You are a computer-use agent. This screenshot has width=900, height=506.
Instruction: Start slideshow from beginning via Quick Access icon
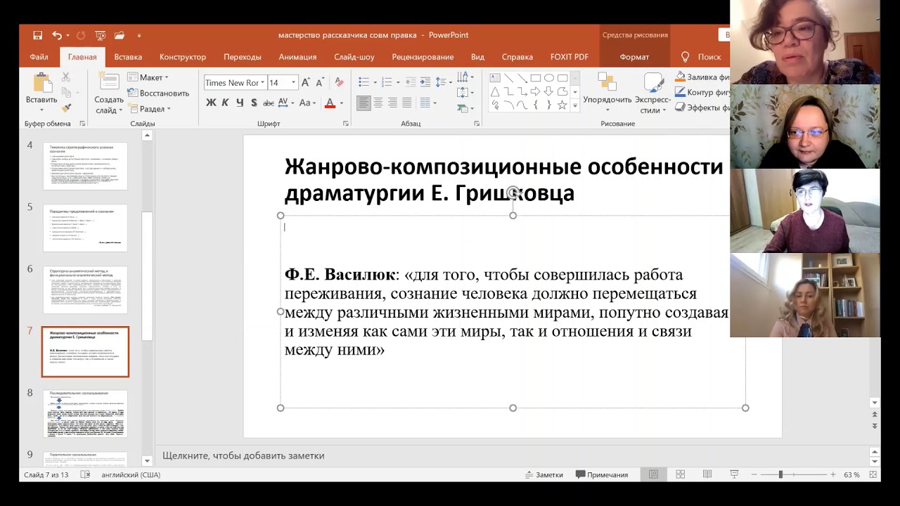(101, 35)
